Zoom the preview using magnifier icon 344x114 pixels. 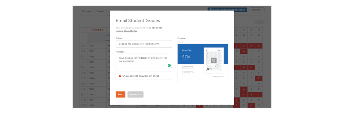click(214, 60)
